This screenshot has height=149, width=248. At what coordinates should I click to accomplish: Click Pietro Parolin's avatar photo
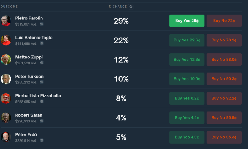pos(6,21)
